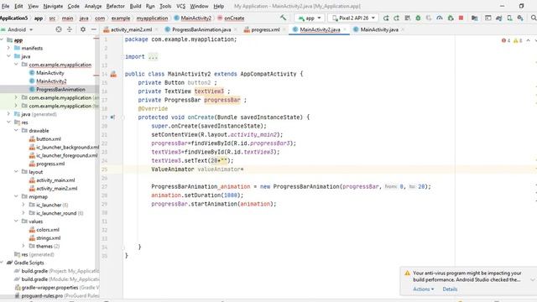Expand the ic_launcher mipmap entry
The height and width of the screenshot is (302, 537).
point(23,205)
